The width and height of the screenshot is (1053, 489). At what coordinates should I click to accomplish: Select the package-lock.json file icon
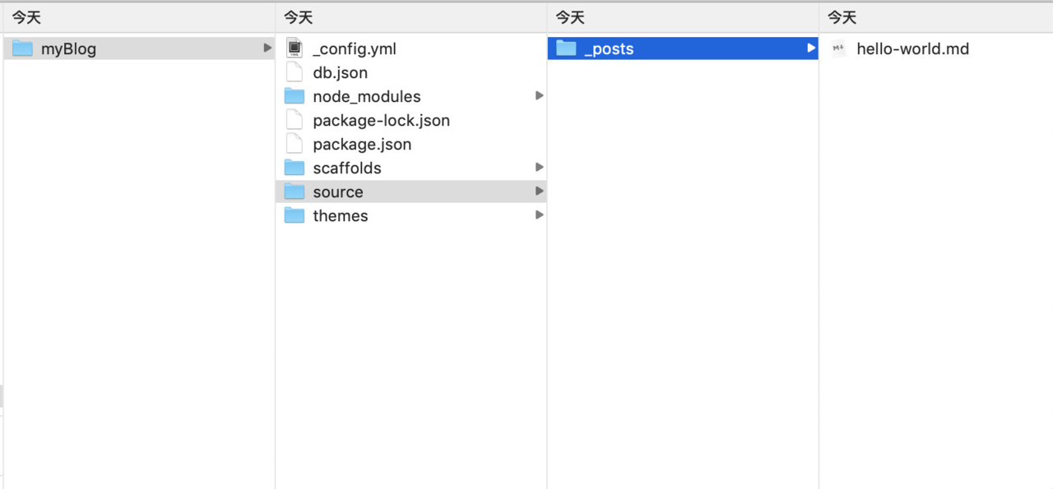coord(295,120)
